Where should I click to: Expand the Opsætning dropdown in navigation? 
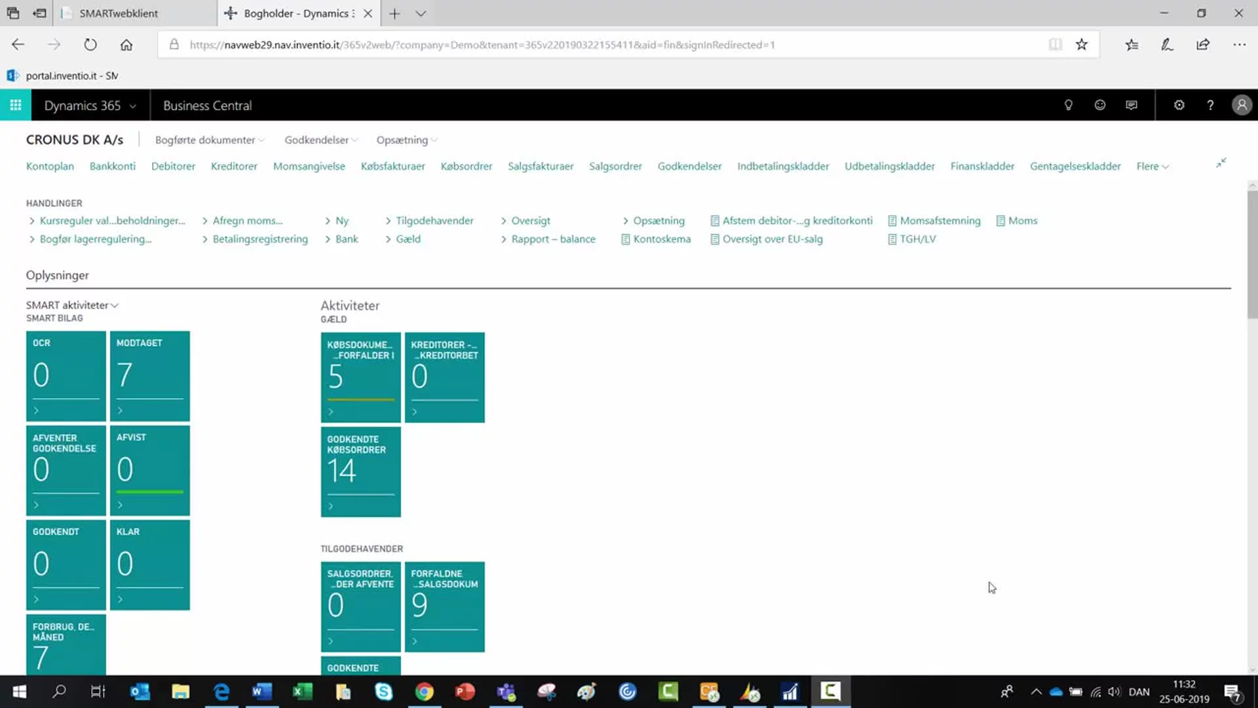tap(407, 140)
